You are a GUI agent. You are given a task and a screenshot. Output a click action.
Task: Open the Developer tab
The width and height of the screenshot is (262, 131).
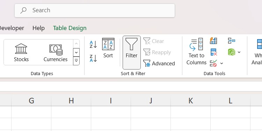click(12, 28)
